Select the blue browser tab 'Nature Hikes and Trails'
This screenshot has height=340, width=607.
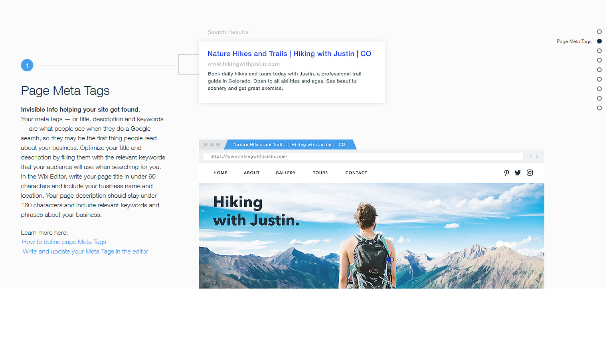(290, 145)
